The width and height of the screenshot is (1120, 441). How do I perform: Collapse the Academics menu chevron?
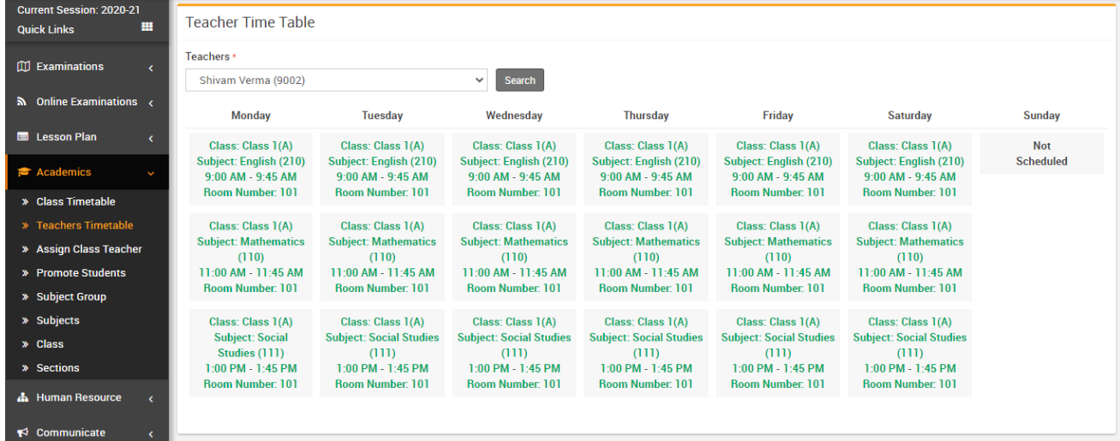coord(151,173)
